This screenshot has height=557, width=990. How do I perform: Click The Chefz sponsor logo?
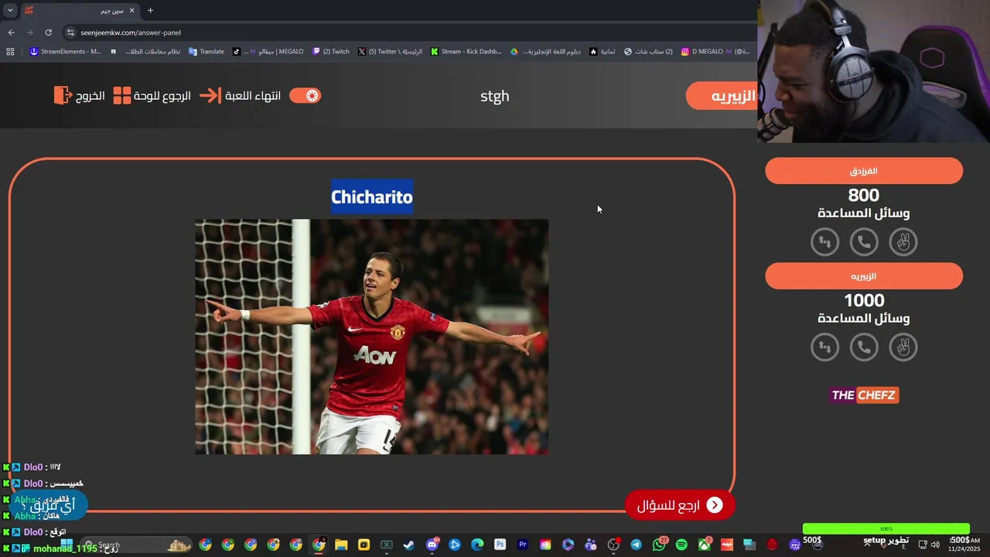(864, 395)
